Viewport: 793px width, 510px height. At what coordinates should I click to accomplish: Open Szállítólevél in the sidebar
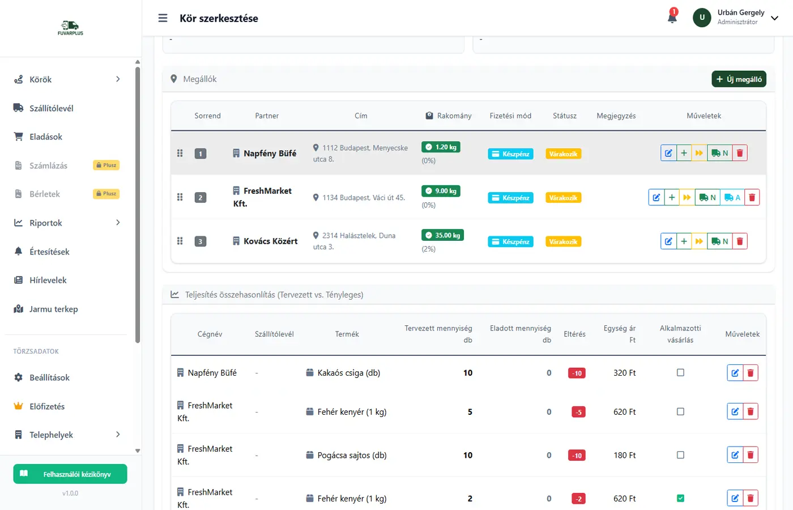52,108
